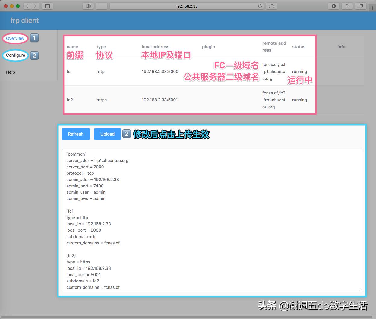
Task: Click the share icon in Safari toolbar
Action: (x=347, y=6)
